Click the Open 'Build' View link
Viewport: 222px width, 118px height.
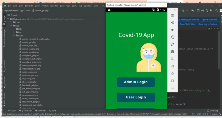click(187, 24)
